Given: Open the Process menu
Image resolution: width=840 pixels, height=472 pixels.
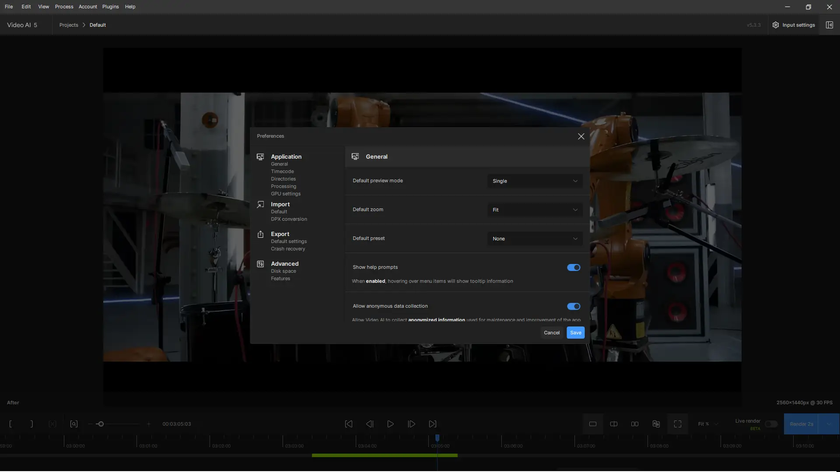Looking at the screenshot, I should click(x=64, y=7).
